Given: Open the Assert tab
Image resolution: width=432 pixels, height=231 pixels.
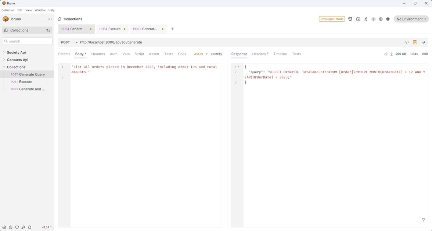Looking at the screenshot, I should click(x=154, y=54).
